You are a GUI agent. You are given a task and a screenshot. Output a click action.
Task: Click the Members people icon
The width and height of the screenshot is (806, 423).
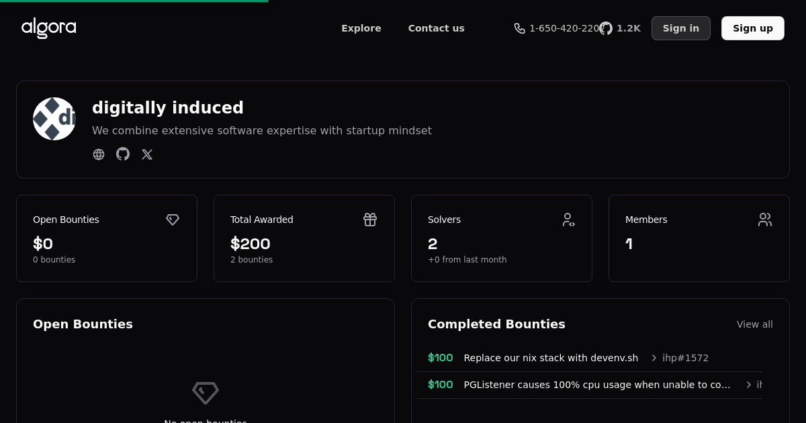pyautogui.click(x=765, y=220)
